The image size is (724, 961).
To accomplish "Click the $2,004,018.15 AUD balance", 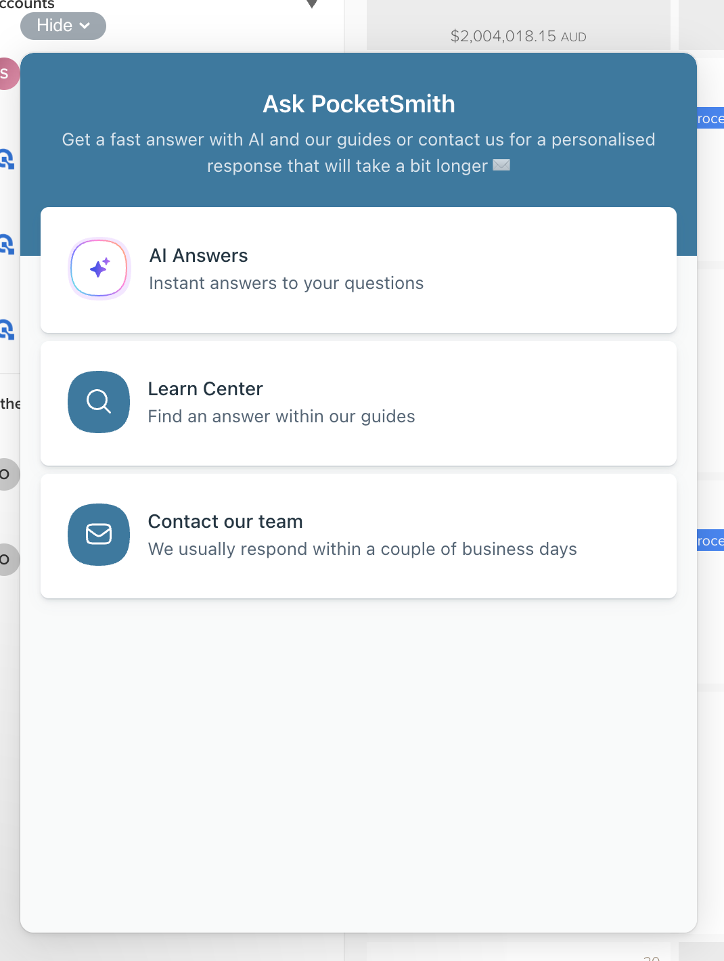I will coord(518,36).
